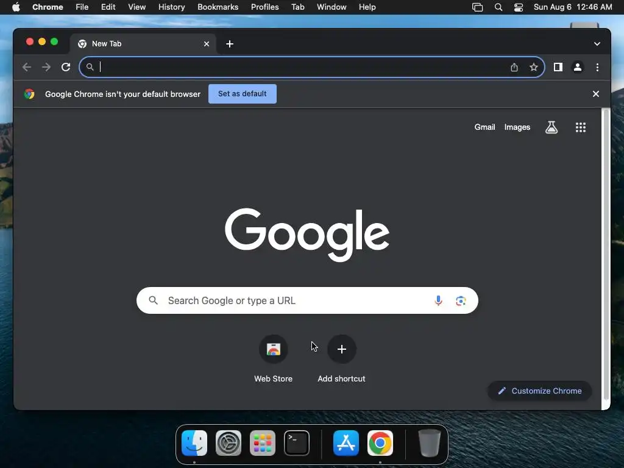
Task: Click Chrome icon in the dock
Action: click(380, 443)
